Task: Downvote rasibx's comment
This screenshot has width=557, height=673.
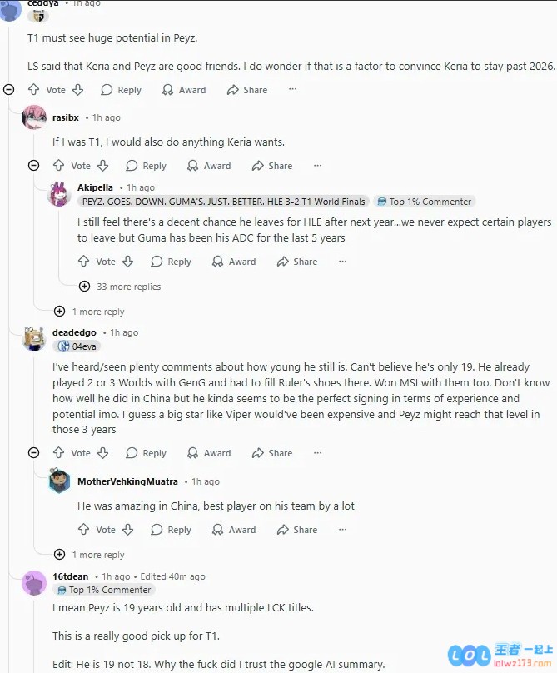Action: coord(103,166)
